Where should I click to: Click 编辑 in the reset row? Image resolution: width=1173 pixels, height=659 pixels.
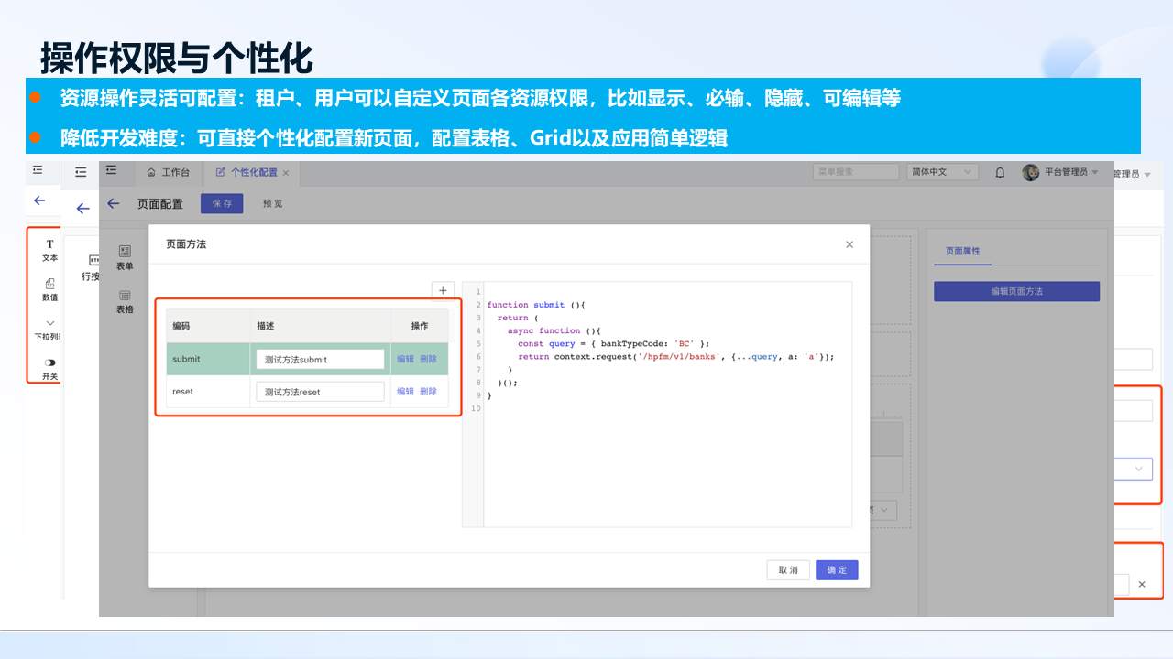point(405,392)
